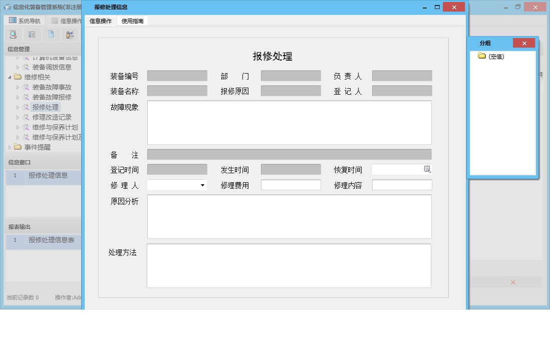550x338 pixels.
Task: Click 维修与保养计划 in the tree
Action: click(x=56, y=127)
